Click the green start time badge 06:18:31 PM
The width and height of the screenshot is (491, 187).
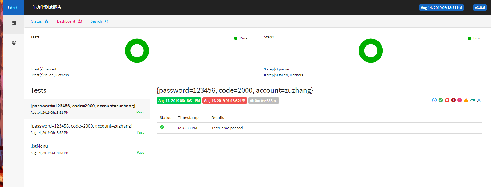179,101
